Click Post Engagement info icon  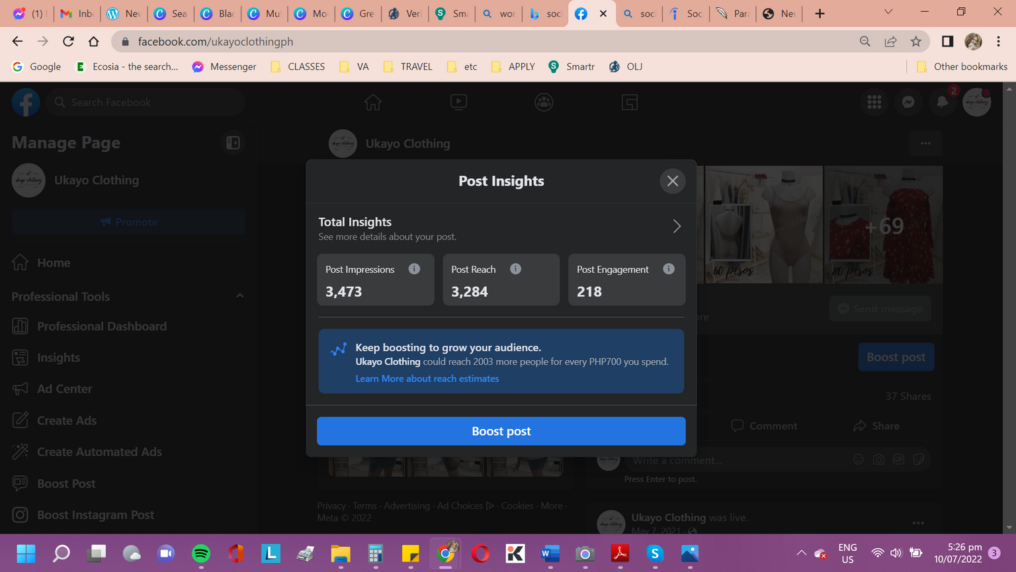669,269
